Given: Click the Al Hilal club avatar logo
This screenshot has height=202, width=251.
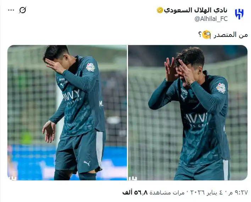Looking at the screenshot, I should (x=239, y=14).
